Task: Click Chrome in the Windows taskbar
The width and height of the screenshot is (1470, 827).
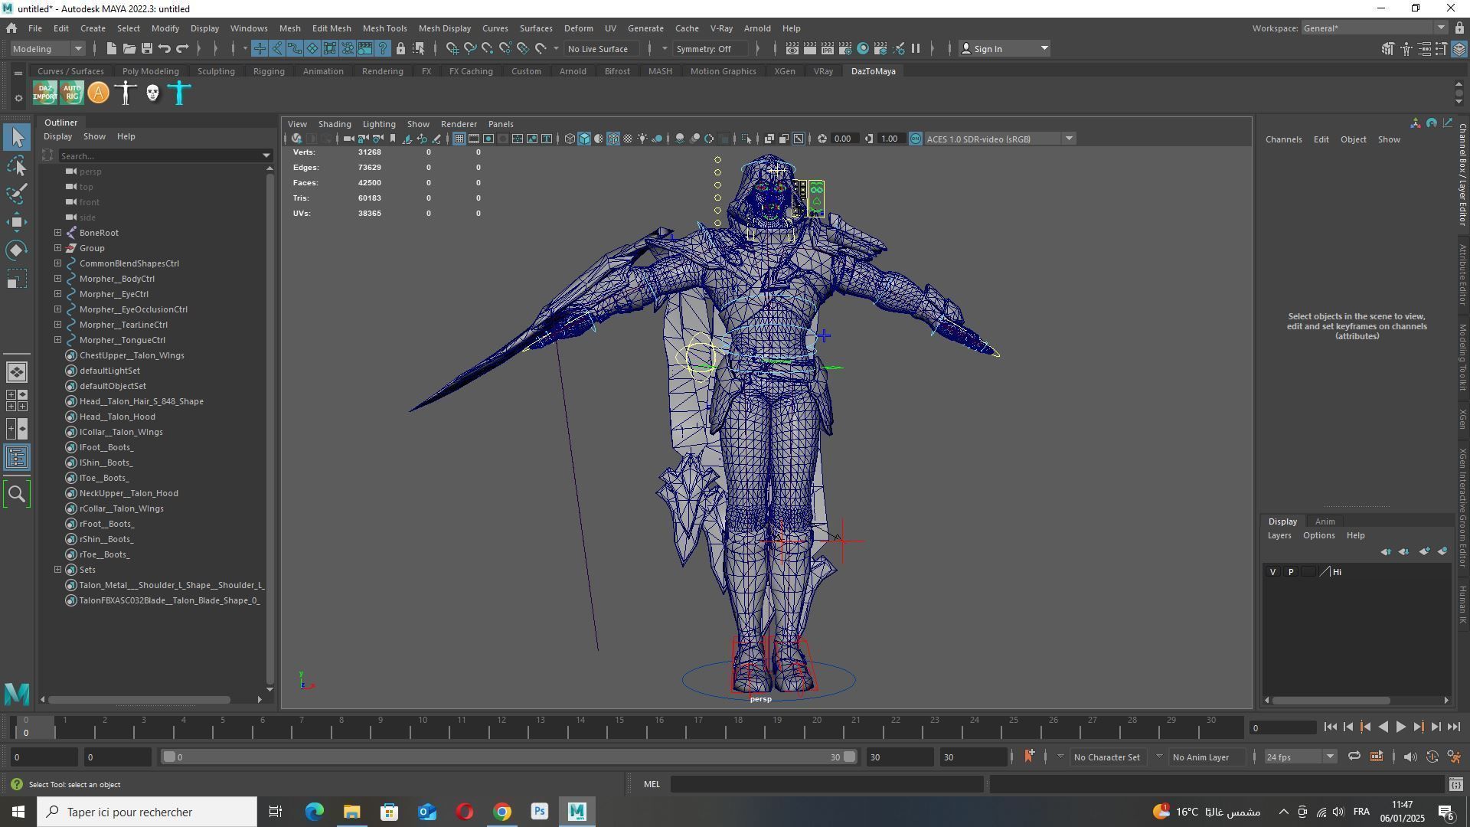Action: pyautogui.click(x=502, y=812)
